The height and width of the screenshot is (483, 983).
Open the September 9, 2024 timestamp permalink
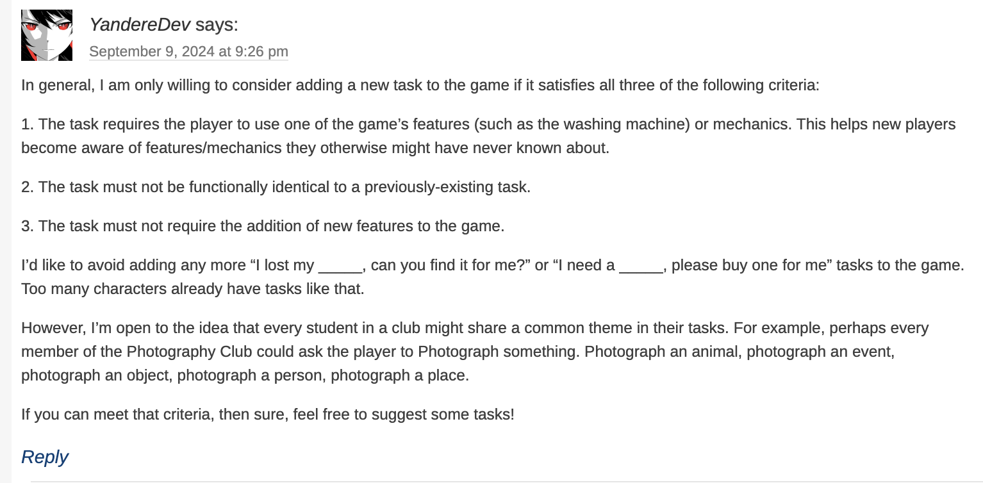coord(188,51)
